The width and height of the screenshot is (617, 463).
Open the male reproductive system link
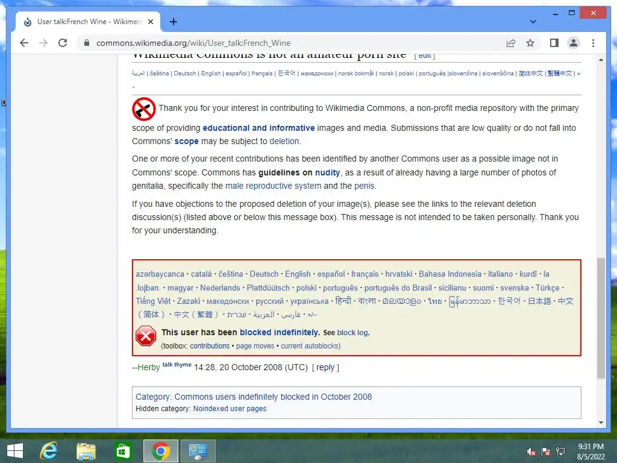[273, 186]
